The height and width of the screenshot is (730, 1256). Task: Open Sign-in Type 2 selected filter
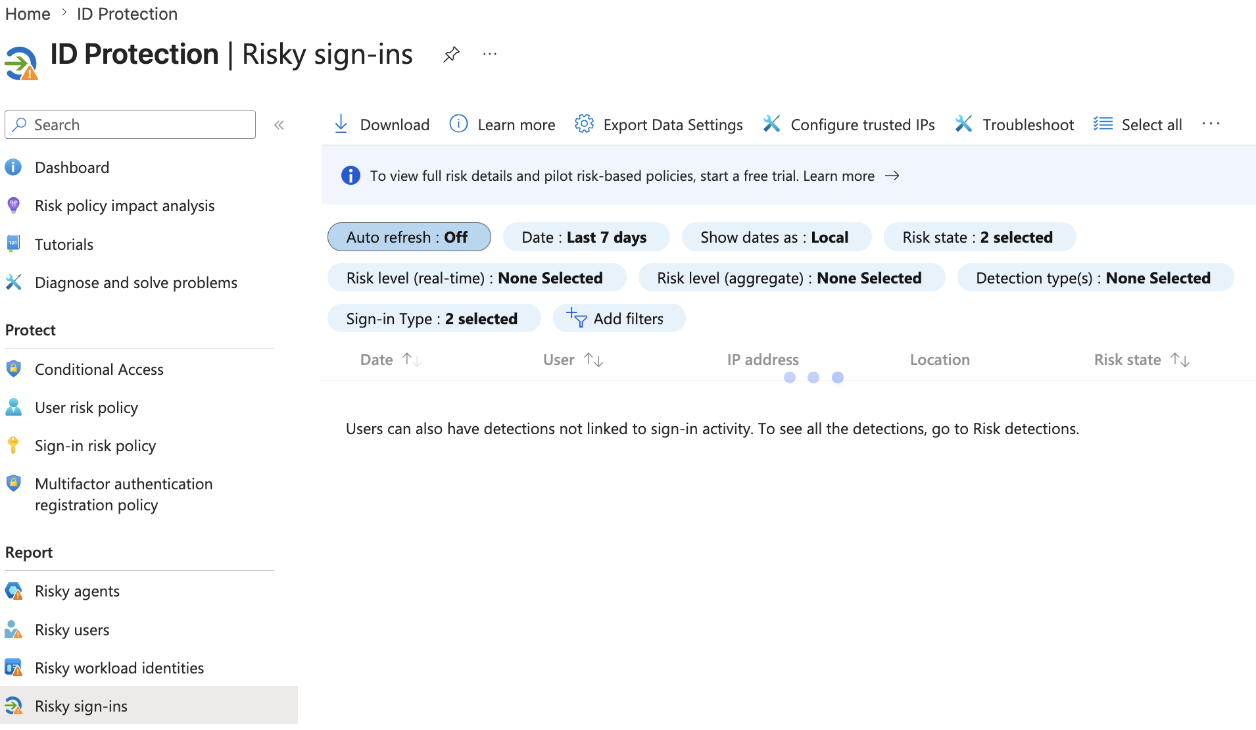click(434, 318)
